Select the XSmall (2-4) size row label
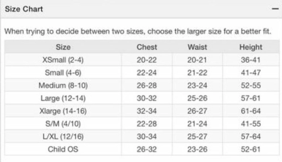Screen dimensions: 282x162 coord(63,60)
